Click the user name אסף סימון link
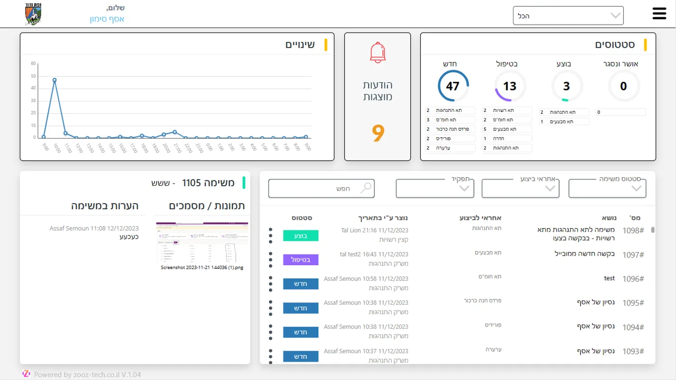Screen dimensions: 676x380 click(x=107, y=19)
